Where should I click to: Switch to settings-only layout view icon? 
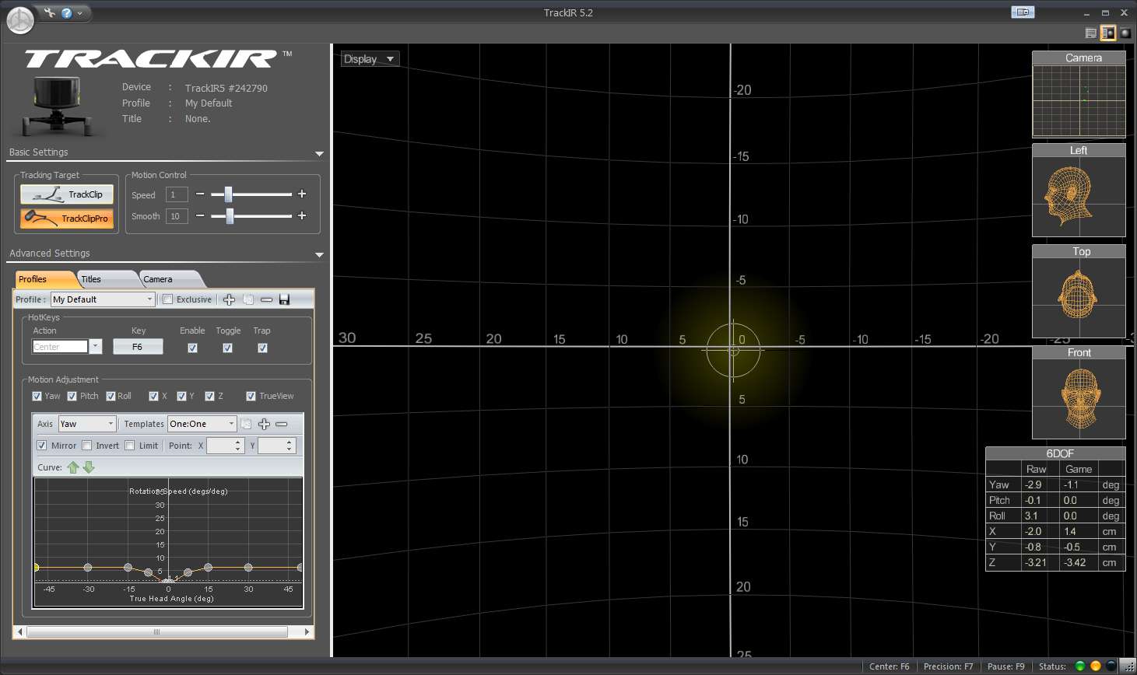coord(1091,33)
